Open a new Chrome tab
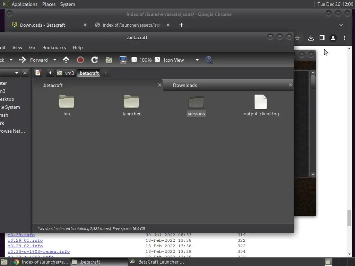 (181, 25)
